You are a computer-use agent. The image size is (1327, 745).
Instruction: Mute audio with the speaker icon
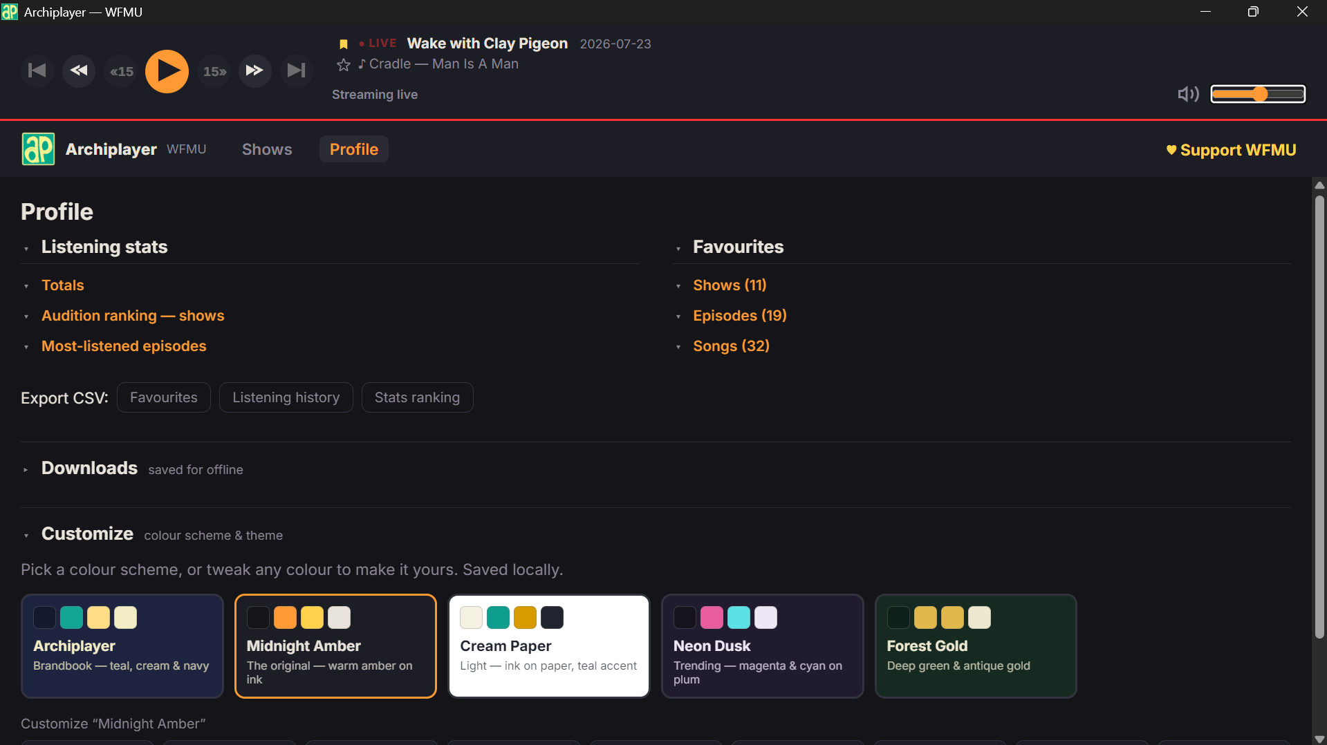(x=1188, y=94)
